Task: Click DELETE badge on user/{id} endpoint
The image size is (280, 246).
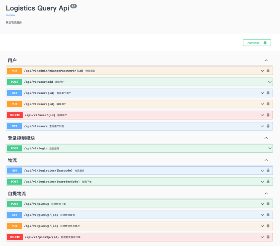Action: click(x=15, y=115)
